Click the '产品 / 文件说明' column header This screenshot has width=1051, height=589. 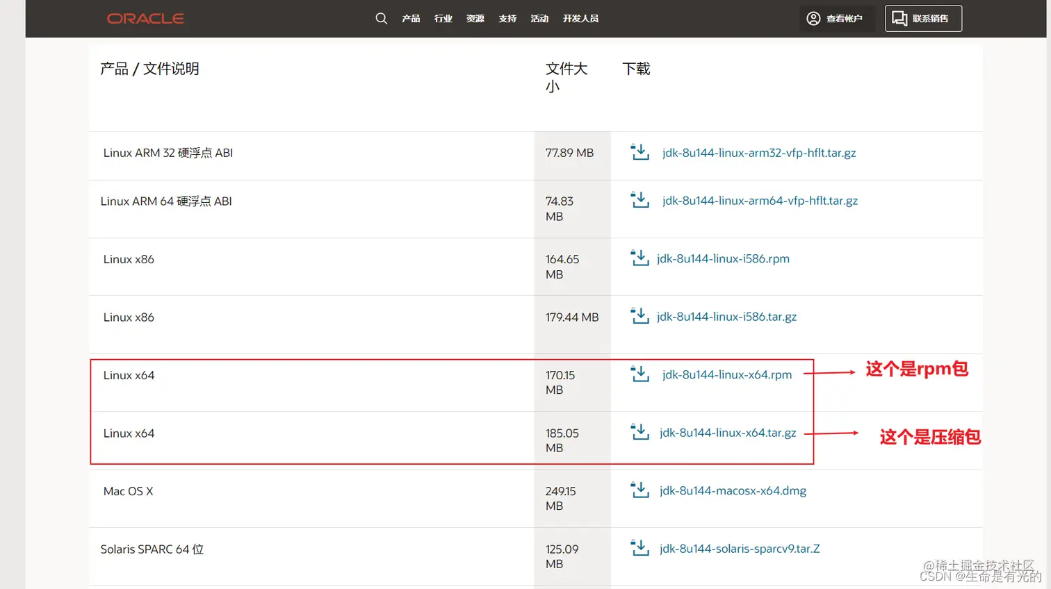tap(149, 69)
